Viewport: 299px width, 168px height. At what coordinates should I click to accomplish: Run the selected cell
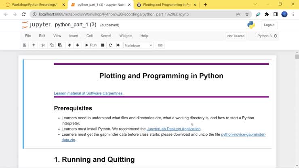[91, 45]
